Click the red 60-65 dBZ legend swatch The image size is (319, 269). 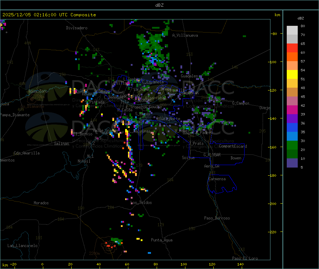click(292, 48)
